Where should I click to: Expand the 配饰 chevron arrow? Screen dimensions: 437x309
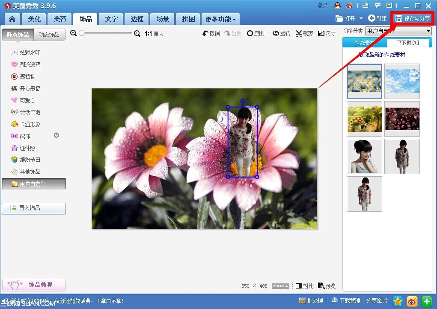point(56,135)
